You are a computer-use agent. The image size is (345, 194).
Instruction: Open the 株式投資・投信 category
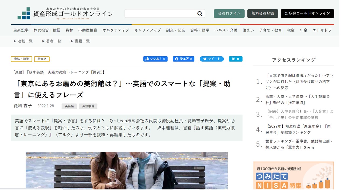click(x=47, y=30)
